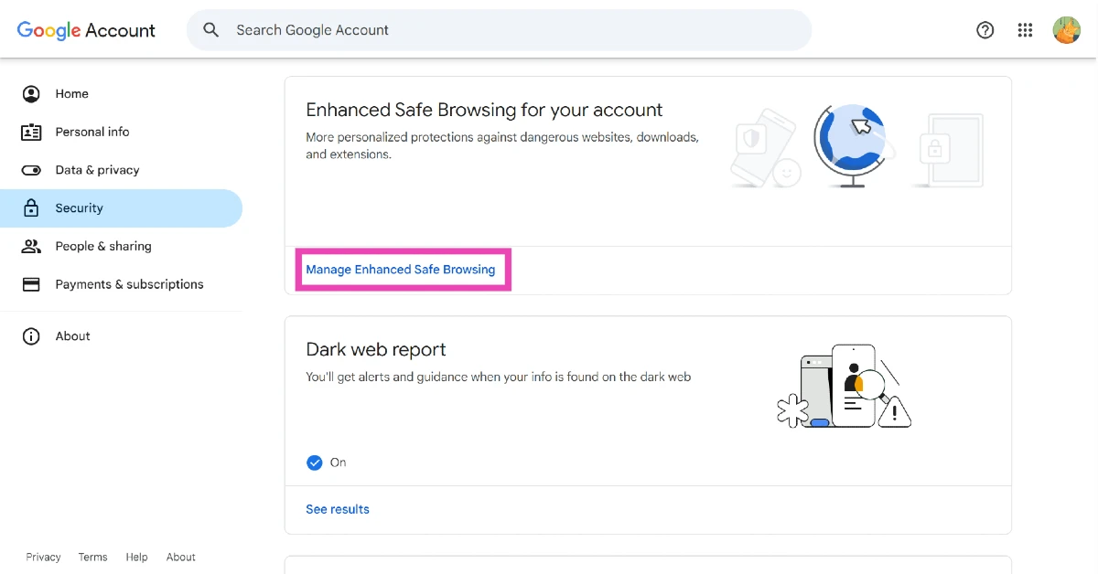
Task: Open the profile avatar menu
Action: coord(1066,30)
